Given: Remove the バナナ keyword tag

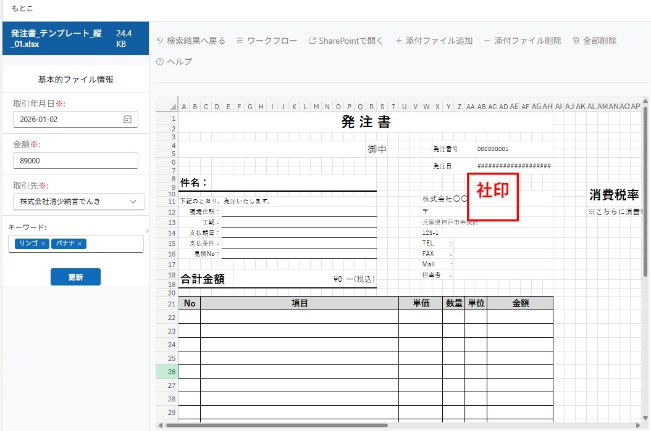Looking at the screenshot, I should pyautogui.click(x=80, y=244).
